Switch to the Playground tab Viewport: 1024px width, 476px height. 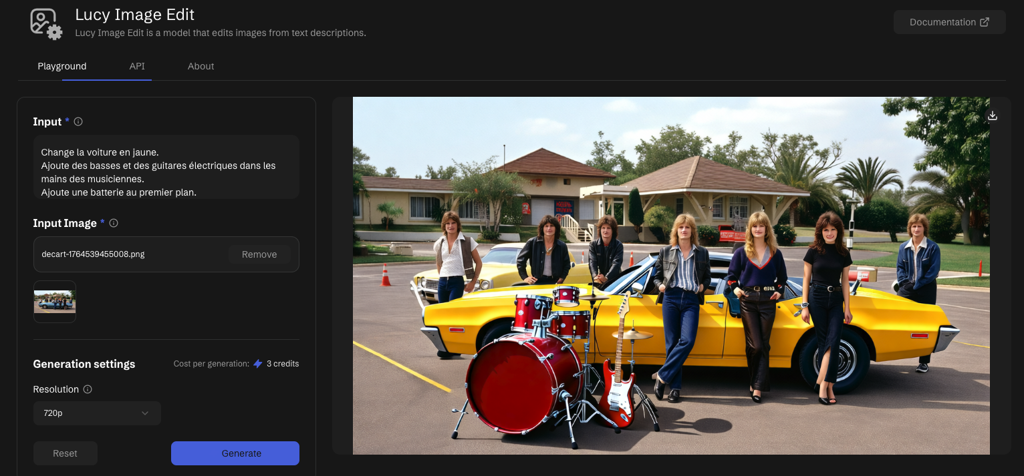[x=62, y=66]
